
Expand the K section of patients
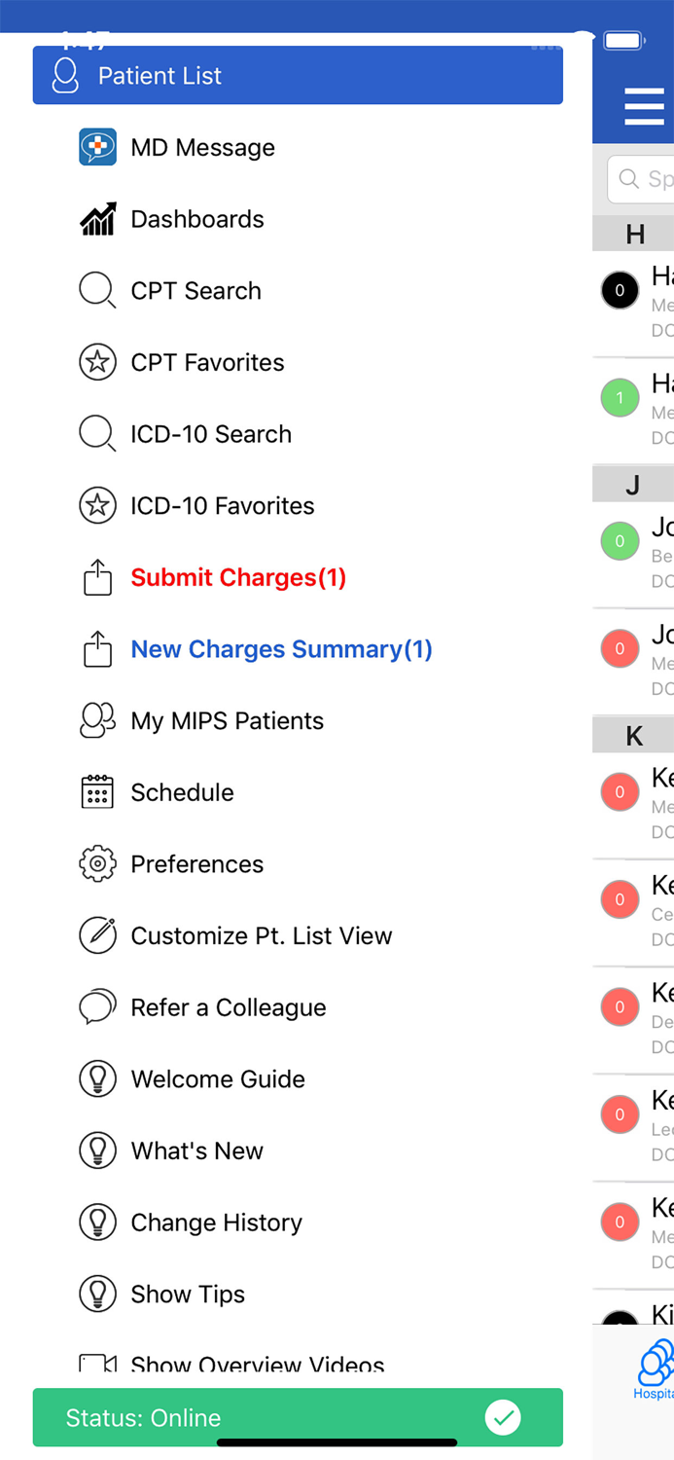coord(635,735)
